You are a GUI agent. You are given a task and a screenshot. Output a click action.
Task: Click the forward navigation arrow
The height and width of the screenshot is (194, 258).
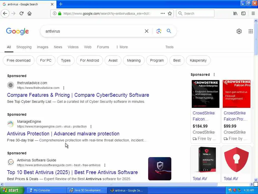[x=14, y=13]
